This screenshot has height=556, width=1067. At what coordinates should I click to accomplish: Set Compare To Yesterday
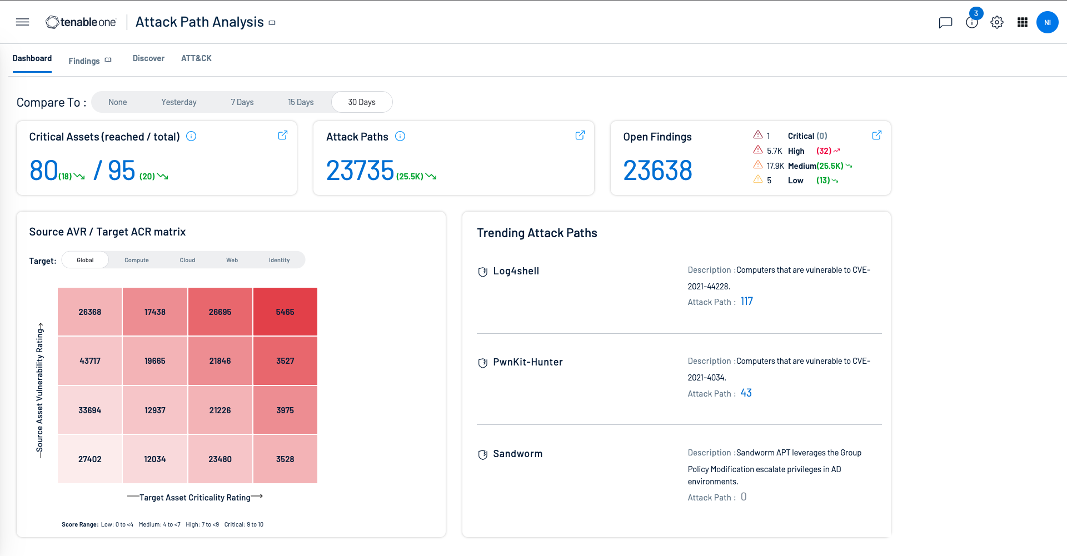(179, 102)
